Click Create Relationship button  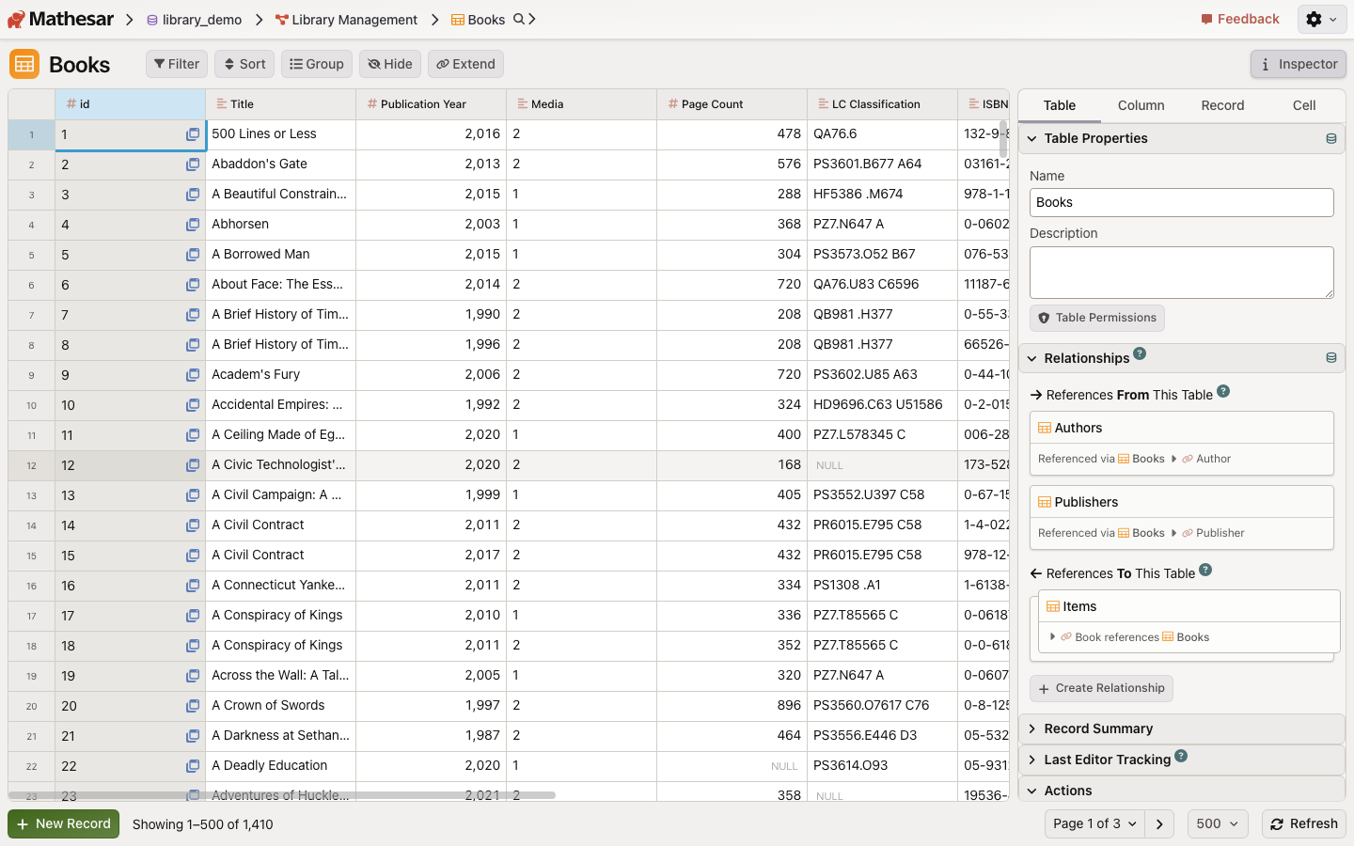point(1101,688)
